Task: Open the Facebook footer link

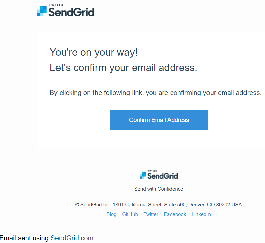Action: pyautogui.click(x=175, y=214)
